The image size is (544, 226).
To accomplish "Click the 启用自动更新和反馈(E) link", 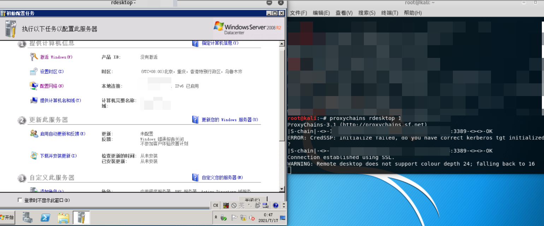I will [x=63, y=134].
